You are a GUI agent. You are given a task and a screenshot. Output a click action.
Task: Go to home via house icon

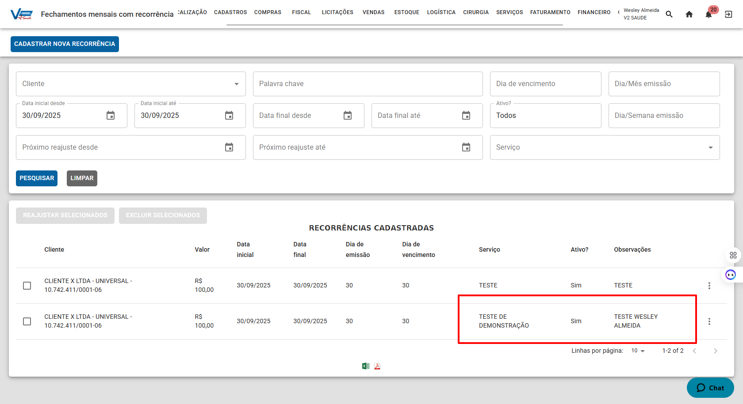689,15
